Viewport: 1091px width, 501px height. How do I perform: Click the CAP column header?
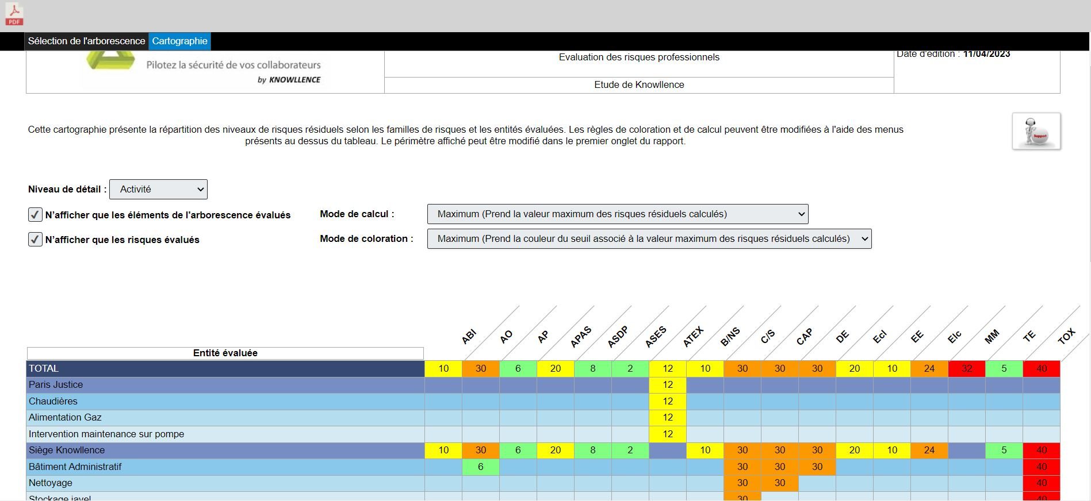(x=805, y=337)
